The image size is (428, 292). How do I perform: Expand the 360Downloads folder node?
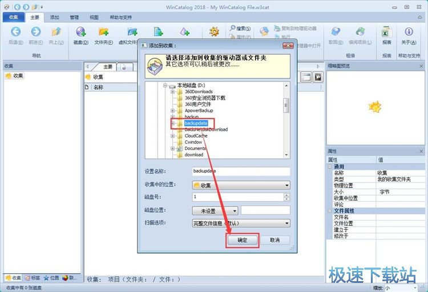pyautogui.click(x=172, y=92)
